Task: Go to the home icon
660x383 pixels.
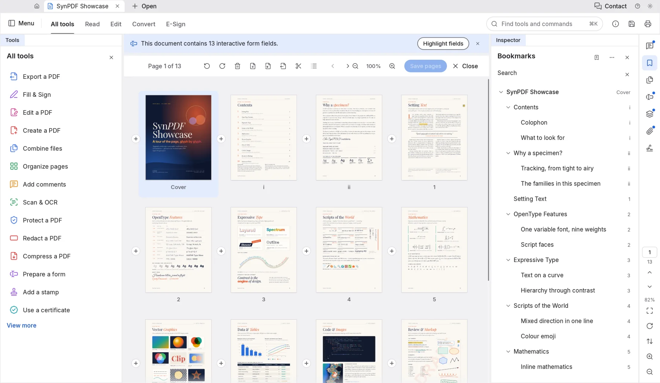Action: click(x=37, y=6)
